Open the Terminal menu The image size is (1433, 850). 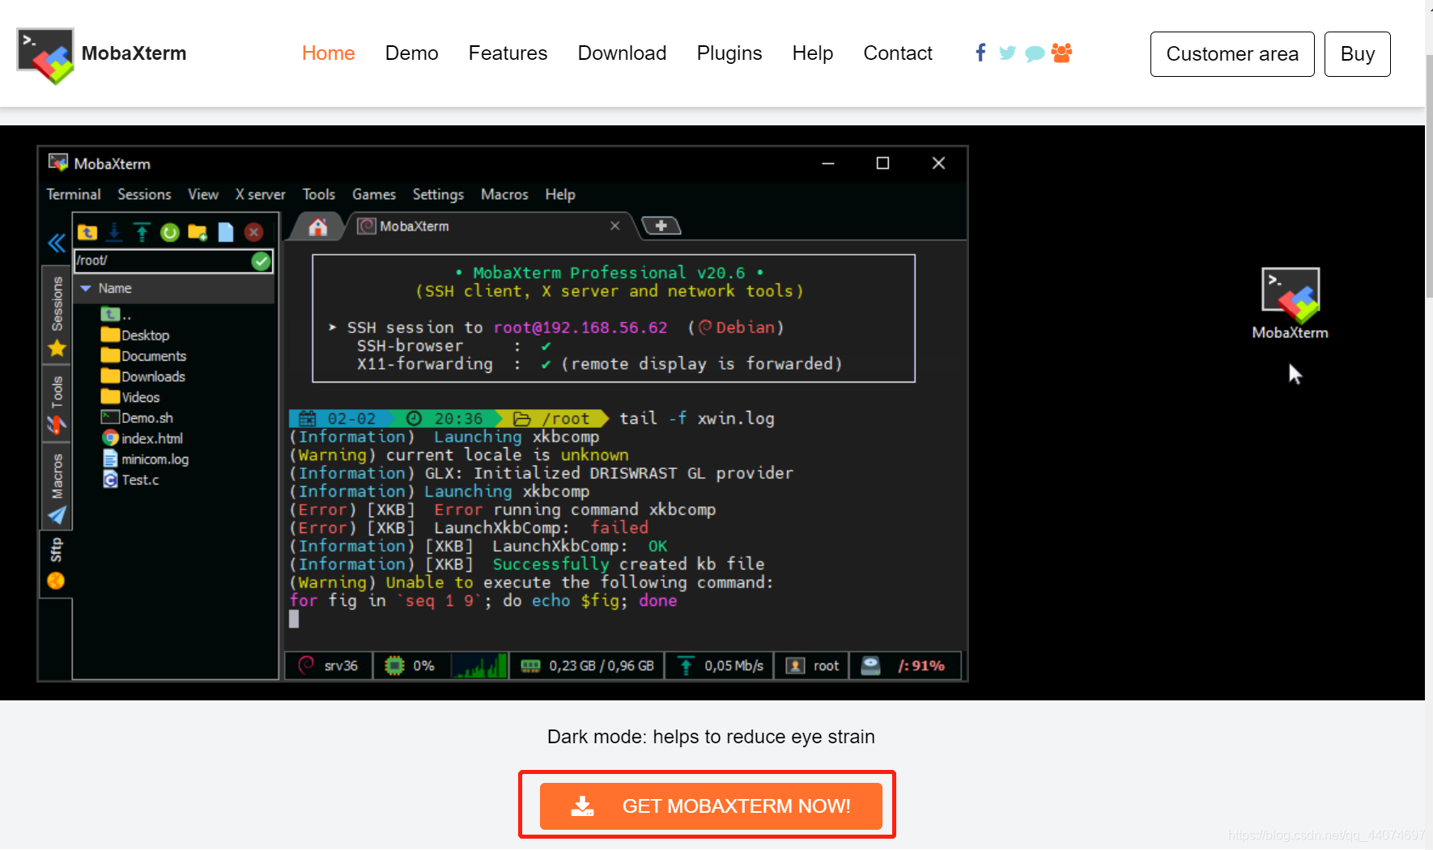tap(74, 194)
